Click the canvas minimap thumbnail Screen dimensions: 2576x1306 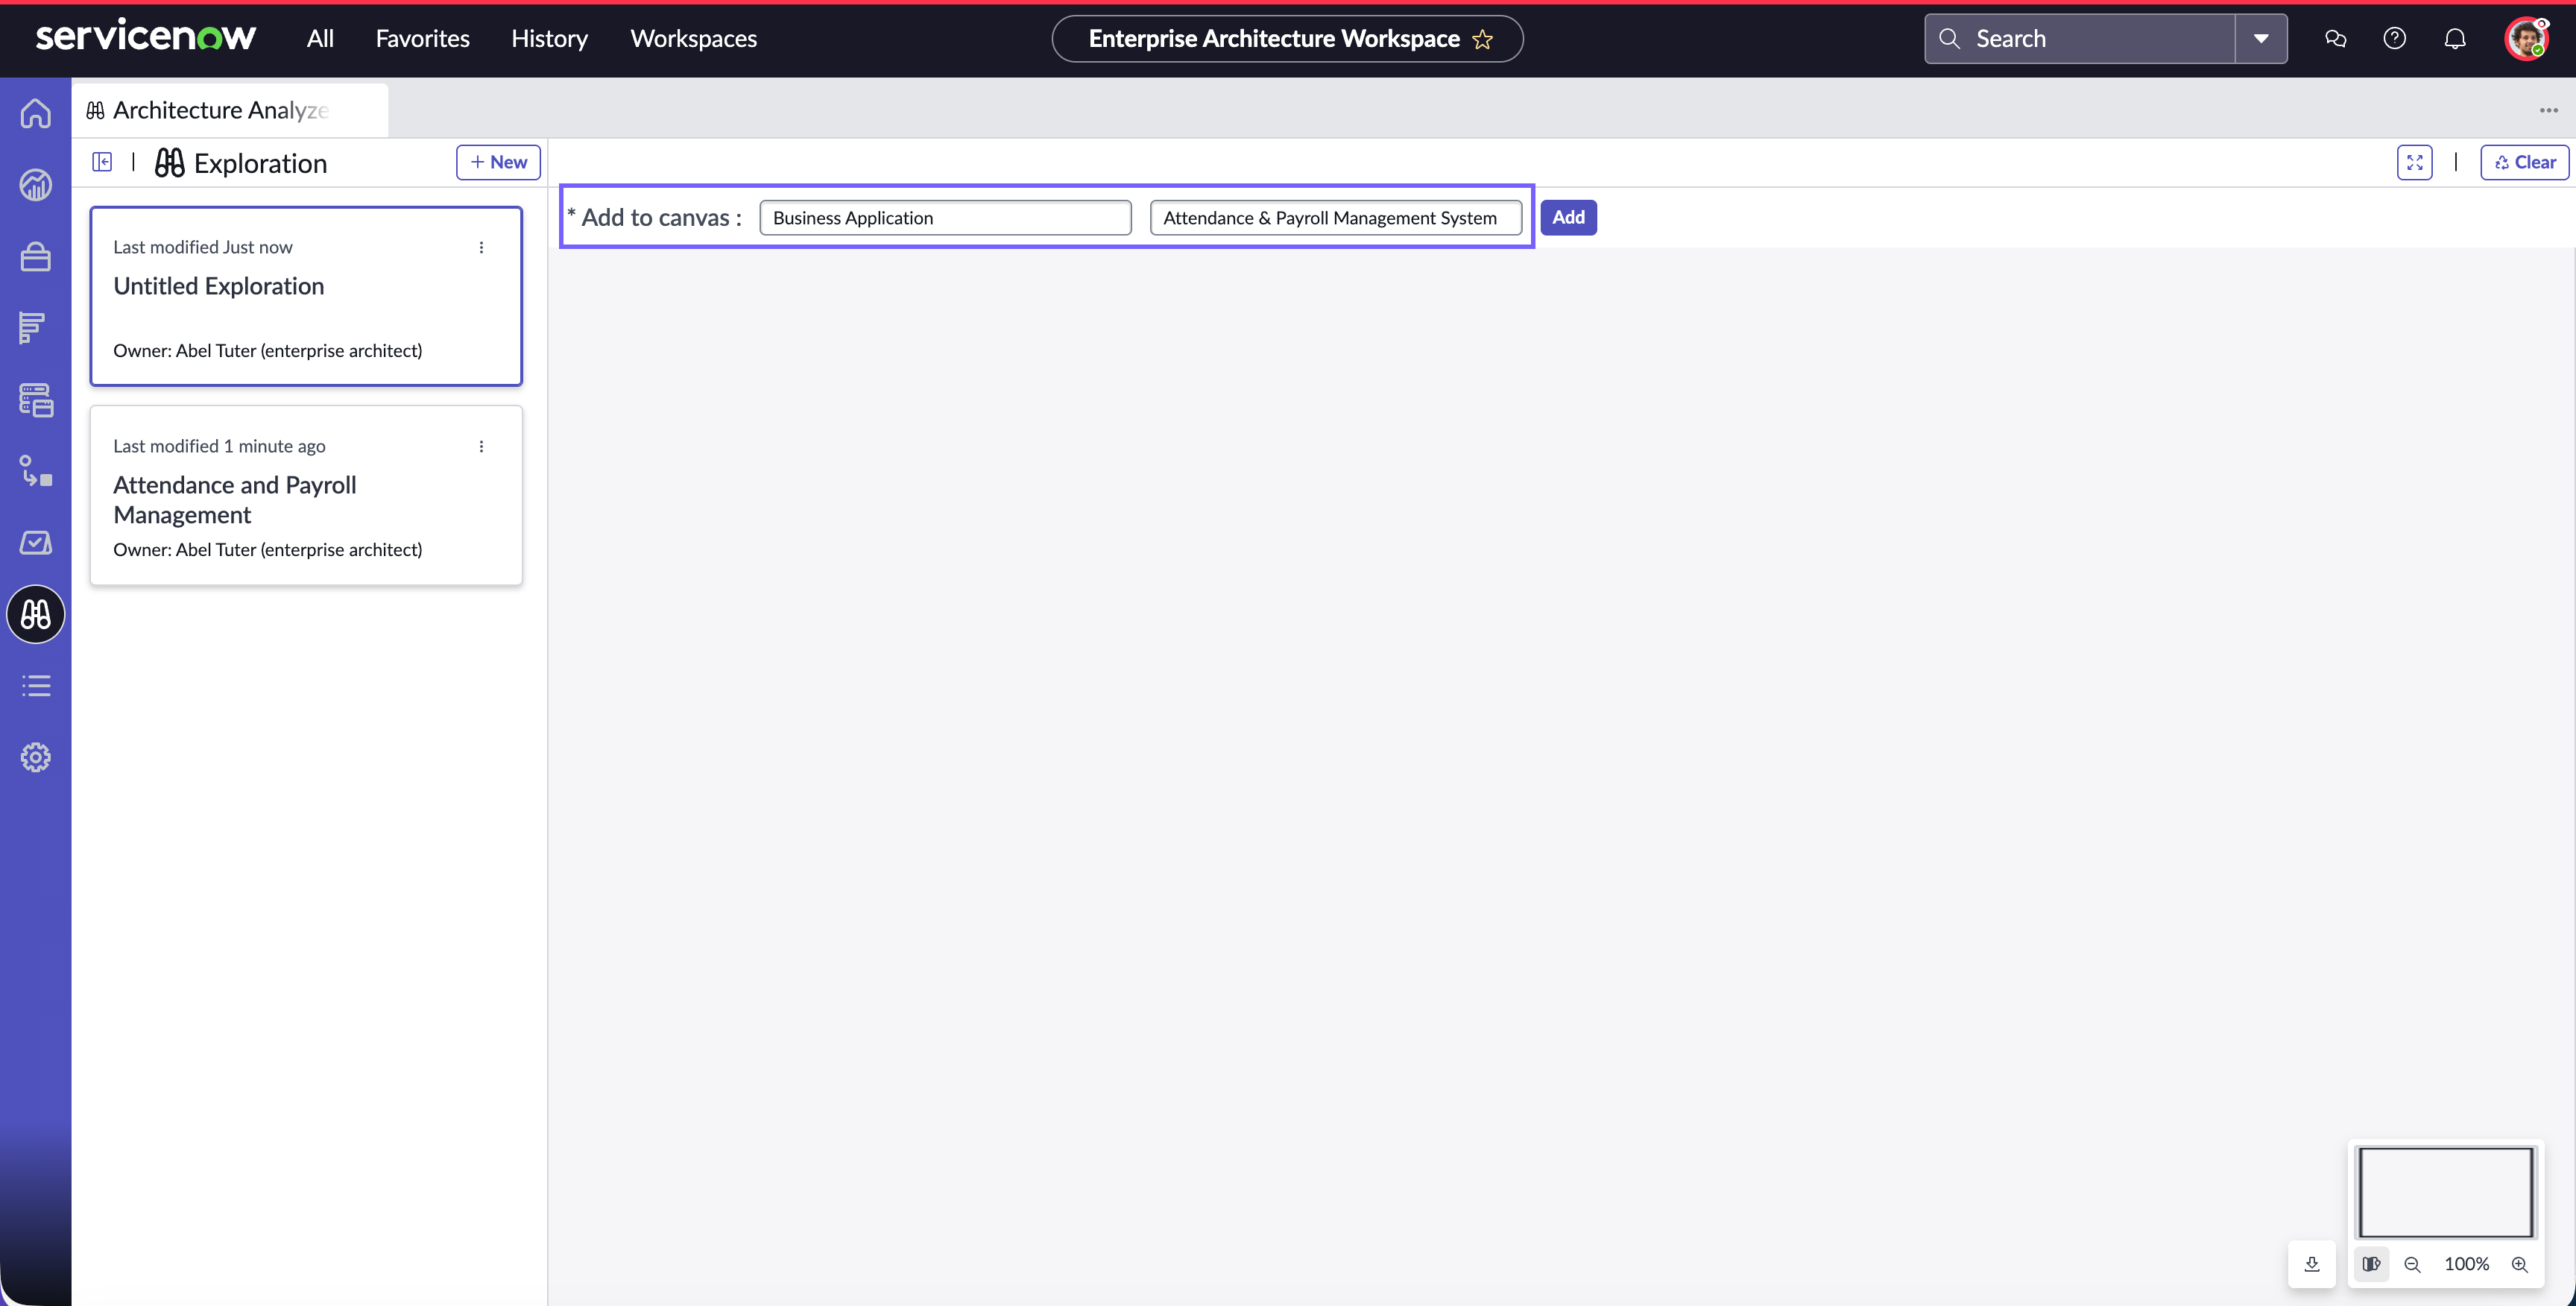[x=2445, y=1192]
